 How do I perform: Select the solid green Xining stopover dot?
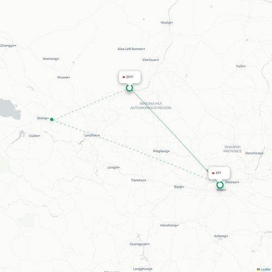pos(52,119)
